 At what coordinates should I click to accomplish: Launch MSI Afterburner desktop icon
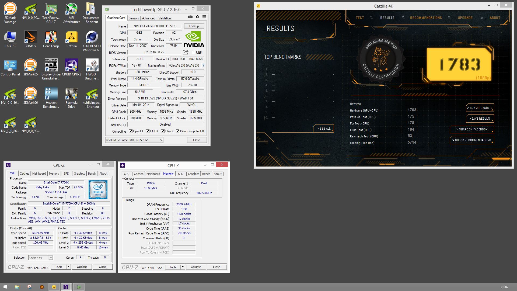point(71,13)
